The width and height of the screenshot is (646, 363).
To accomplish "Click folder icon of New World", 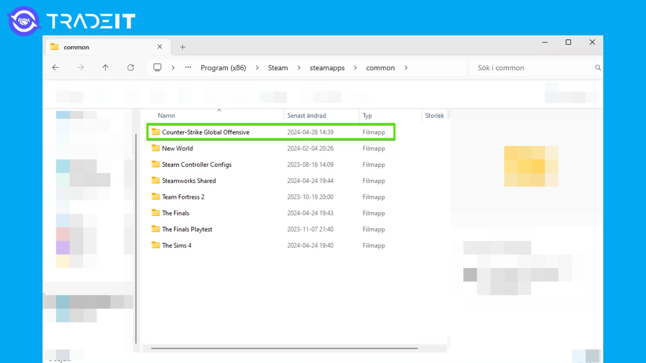I will [x=155, y=148].
